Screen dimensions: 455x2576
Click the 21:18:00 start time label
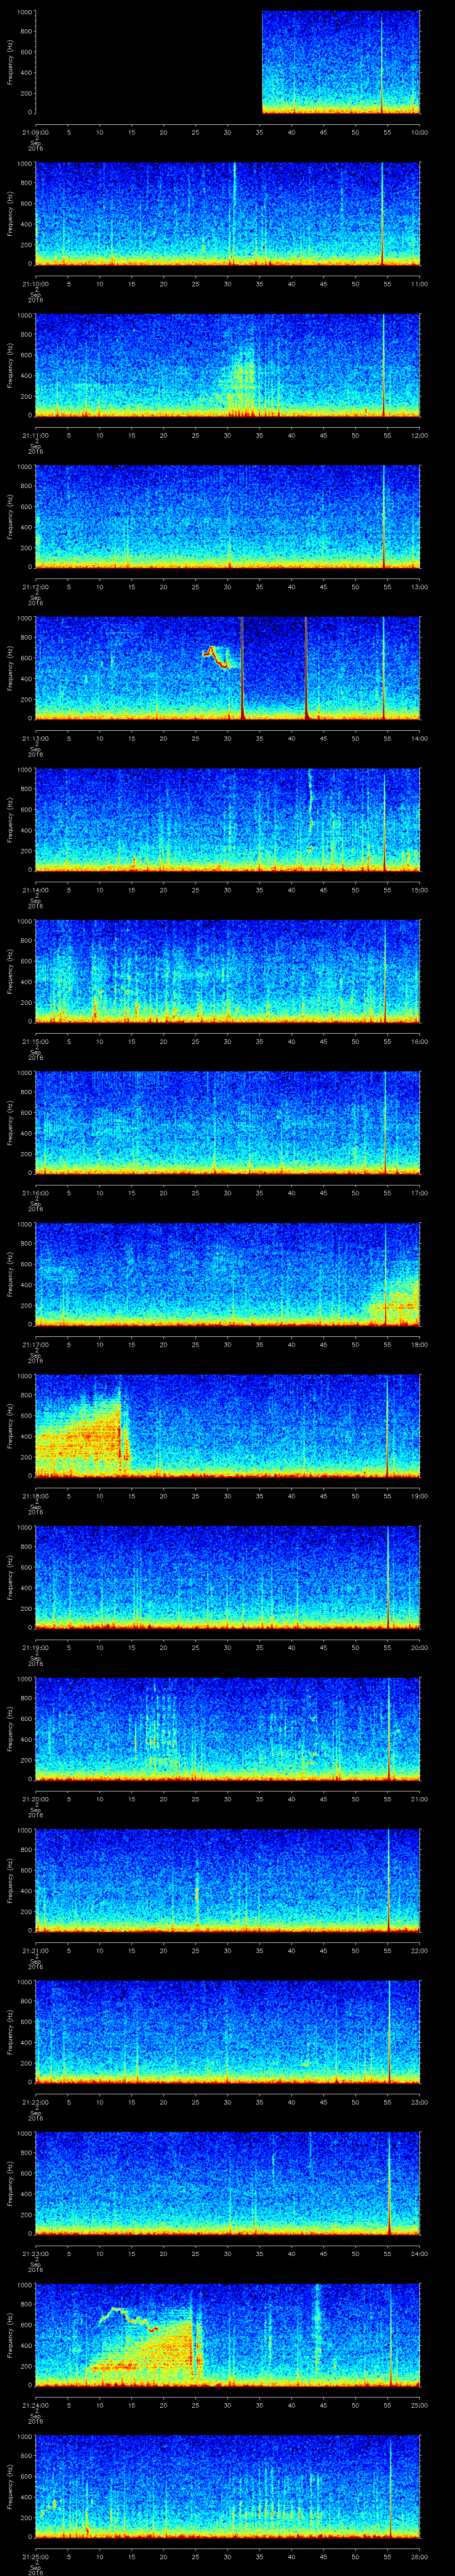point(35,1495)
